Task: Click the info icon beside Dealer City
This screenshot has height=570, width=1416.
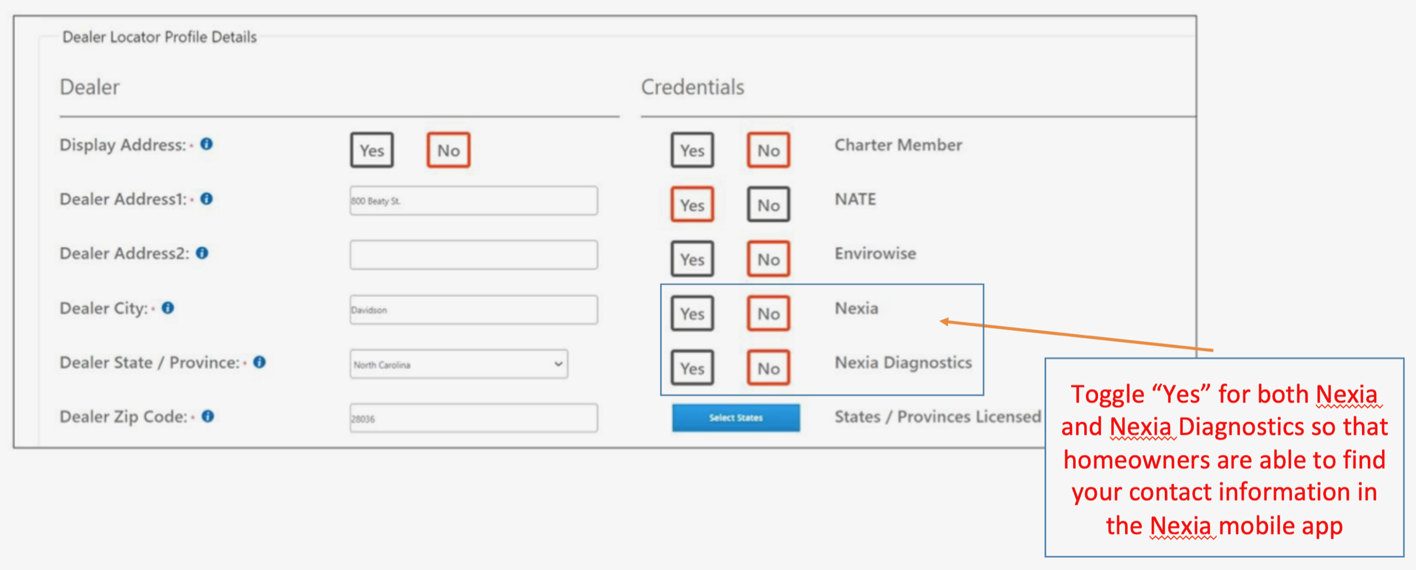Action: pos(168,308)
